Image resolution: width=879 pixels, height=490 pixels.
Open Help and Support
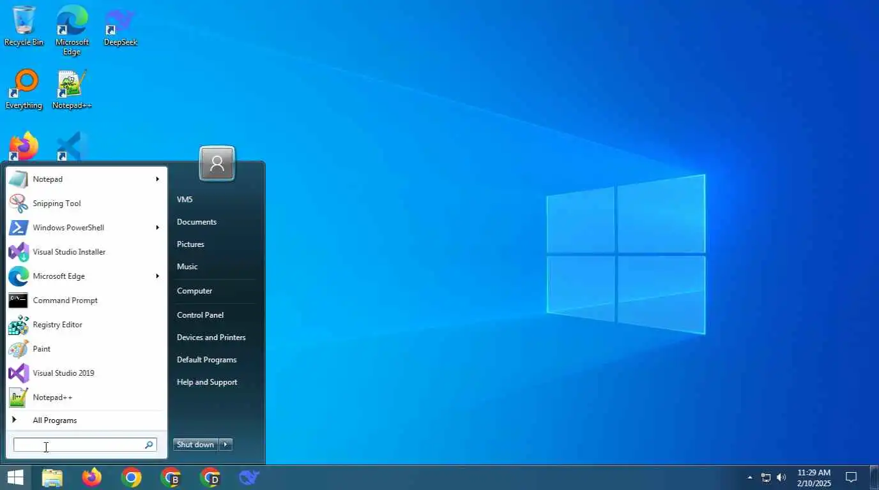pyautogui.click(x=207, y=382)
